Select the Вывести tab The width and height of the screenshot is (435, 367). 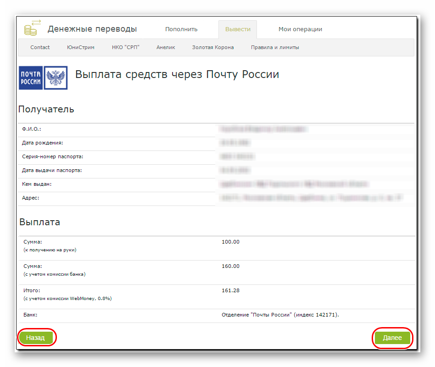[x=238, y=29]
